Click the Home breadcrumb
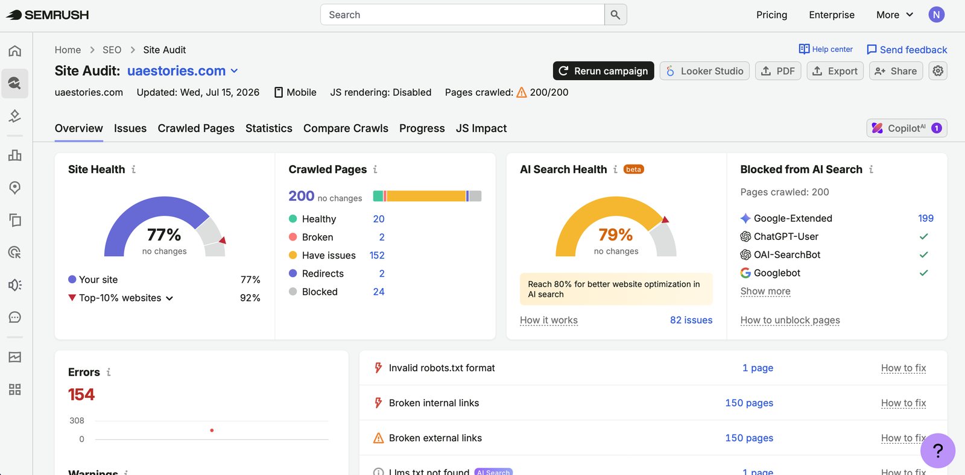The image size is (965, 475). 68,49
